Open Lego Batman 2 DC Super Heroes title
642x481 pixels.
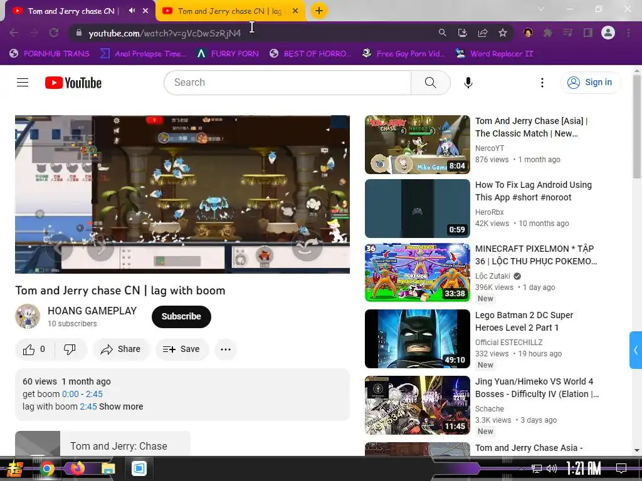click(524, 321)
